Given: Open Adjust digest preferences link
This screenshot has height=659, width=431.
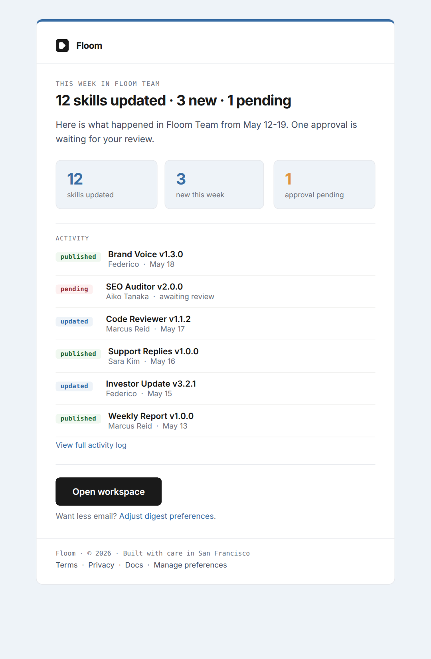Looking at the screenshot, I should [x=167, y=516].
